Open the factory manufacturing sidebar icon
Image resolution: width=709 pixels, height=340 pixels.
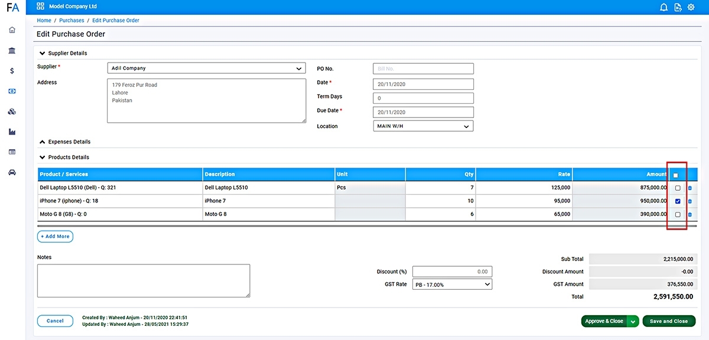tap(12, 132)
